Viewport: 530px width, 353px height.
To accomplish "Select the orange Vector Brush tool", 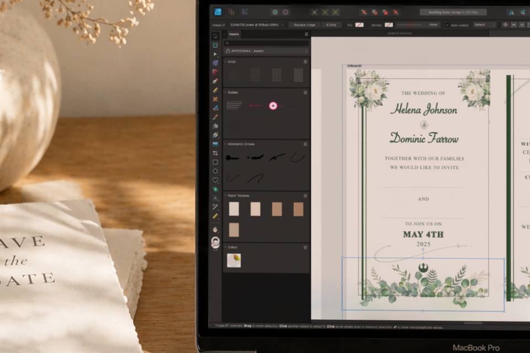I will pos(215,99).
